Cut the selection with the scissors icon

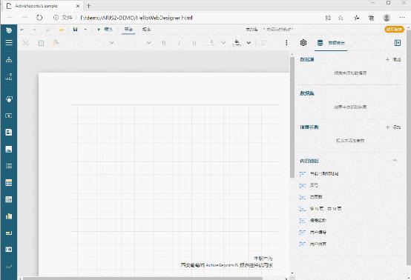click(x=25, y=43)
